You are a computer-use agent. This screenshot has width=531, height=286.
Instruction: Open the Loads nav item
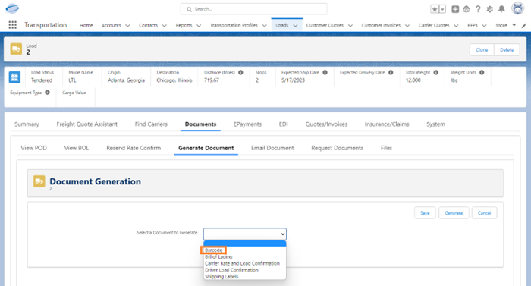coord(281,26)
